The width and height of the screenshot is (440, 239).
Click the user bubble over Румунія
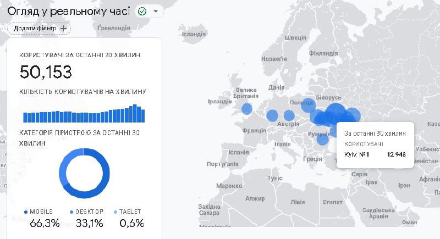pos(323,140)
